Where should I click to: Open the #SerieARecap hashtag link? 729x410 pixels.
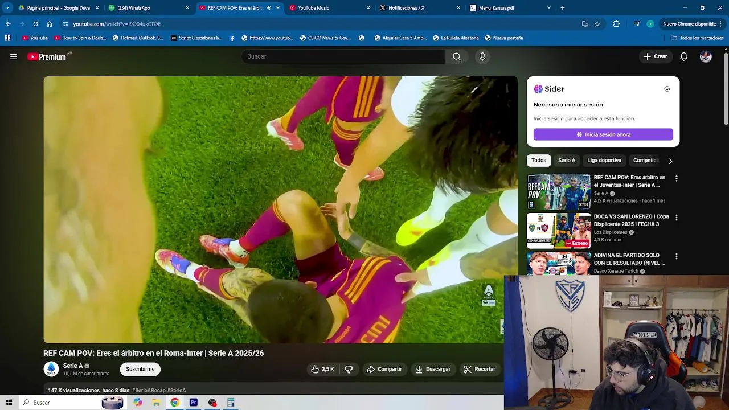[149, 391]
